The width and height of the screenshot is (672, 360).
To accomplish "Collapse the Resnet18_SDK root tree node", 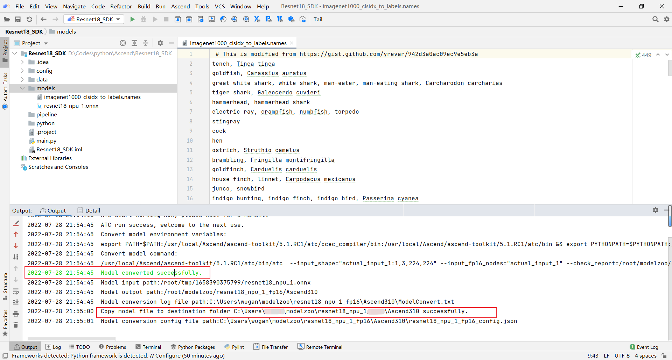I will (15, 53).
